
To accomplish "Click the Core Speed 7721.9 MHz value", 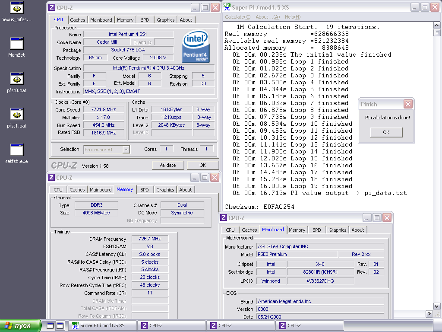I will [104, 109].
